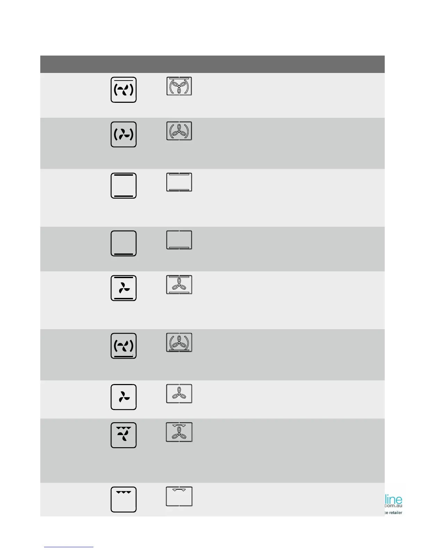Click the retailer logo watermark

point(393,504)
